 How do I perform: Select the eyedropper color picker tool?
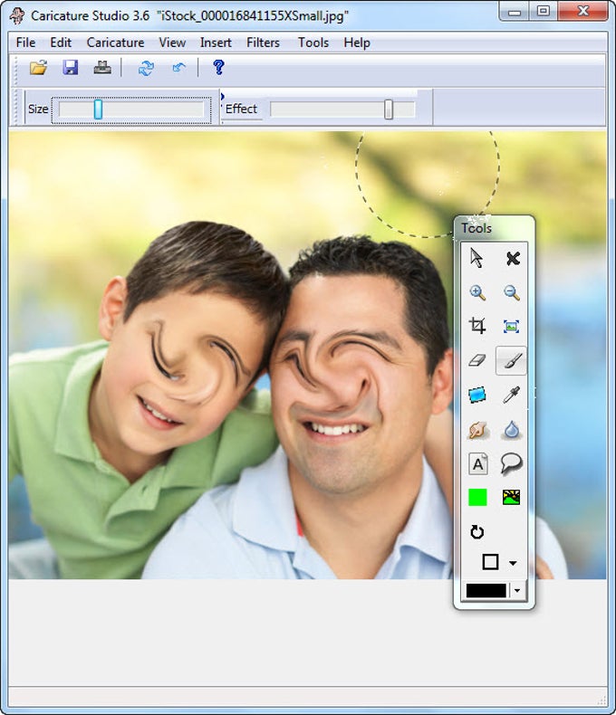click(x=511, y=395)
